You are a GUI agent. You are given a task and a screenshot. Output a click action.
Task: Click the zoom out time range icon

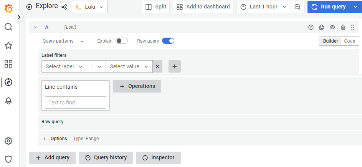[297, 7]
